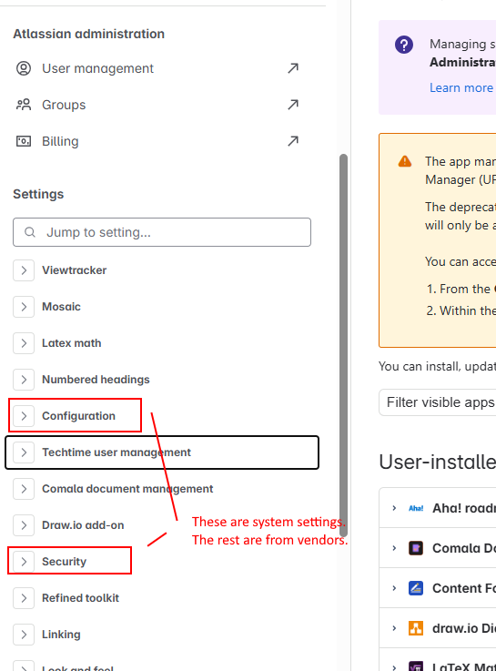Viewport: 496px width, 671px height.
Task: Expand the Security settings section
Action: tap(24, 562)
